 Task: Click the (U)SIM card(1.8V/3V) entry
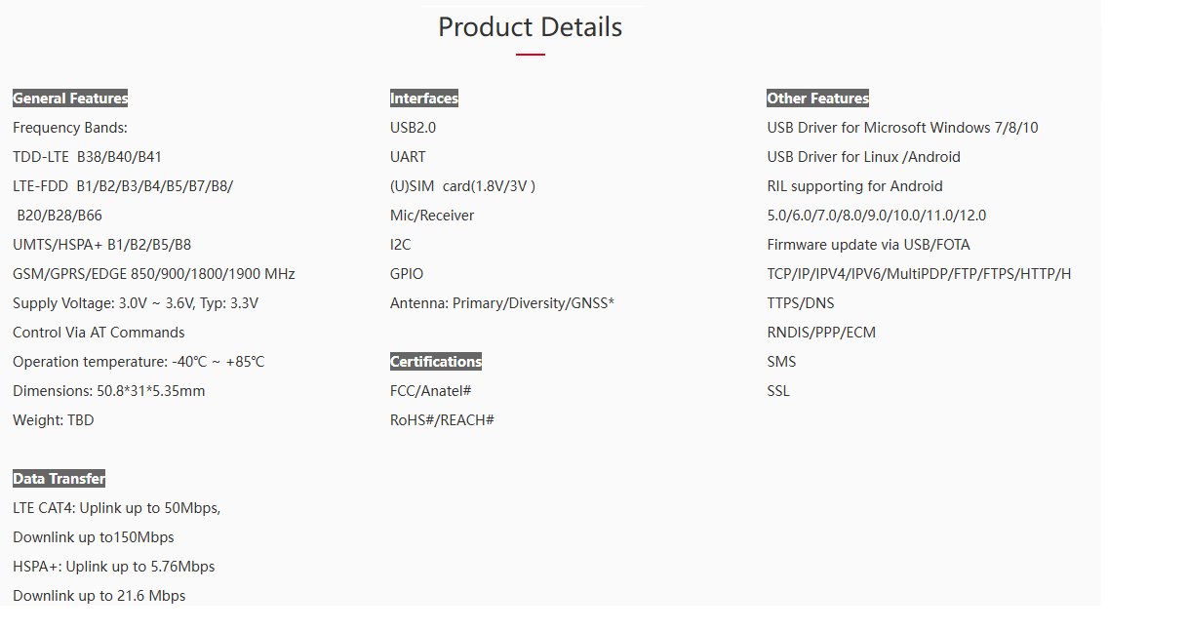pos(463,186)
